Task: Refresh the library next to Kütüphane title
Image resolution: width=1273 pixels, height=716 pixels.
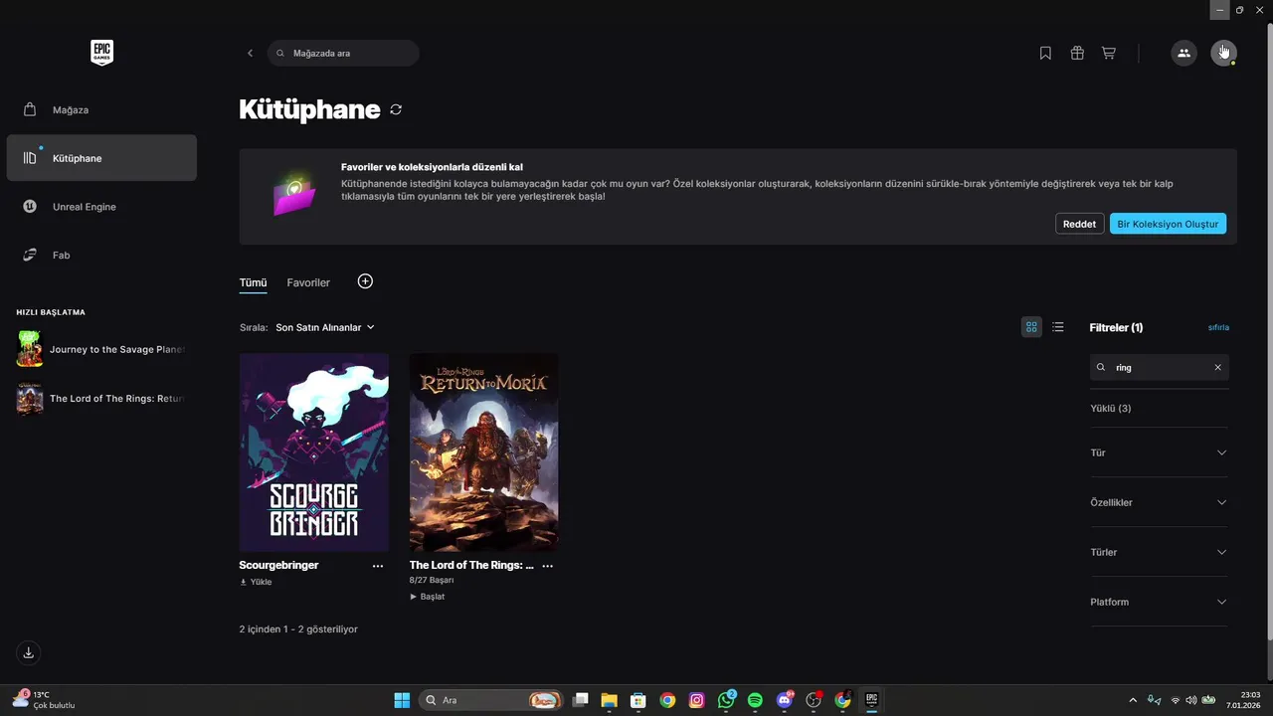Action: [396, 109]
